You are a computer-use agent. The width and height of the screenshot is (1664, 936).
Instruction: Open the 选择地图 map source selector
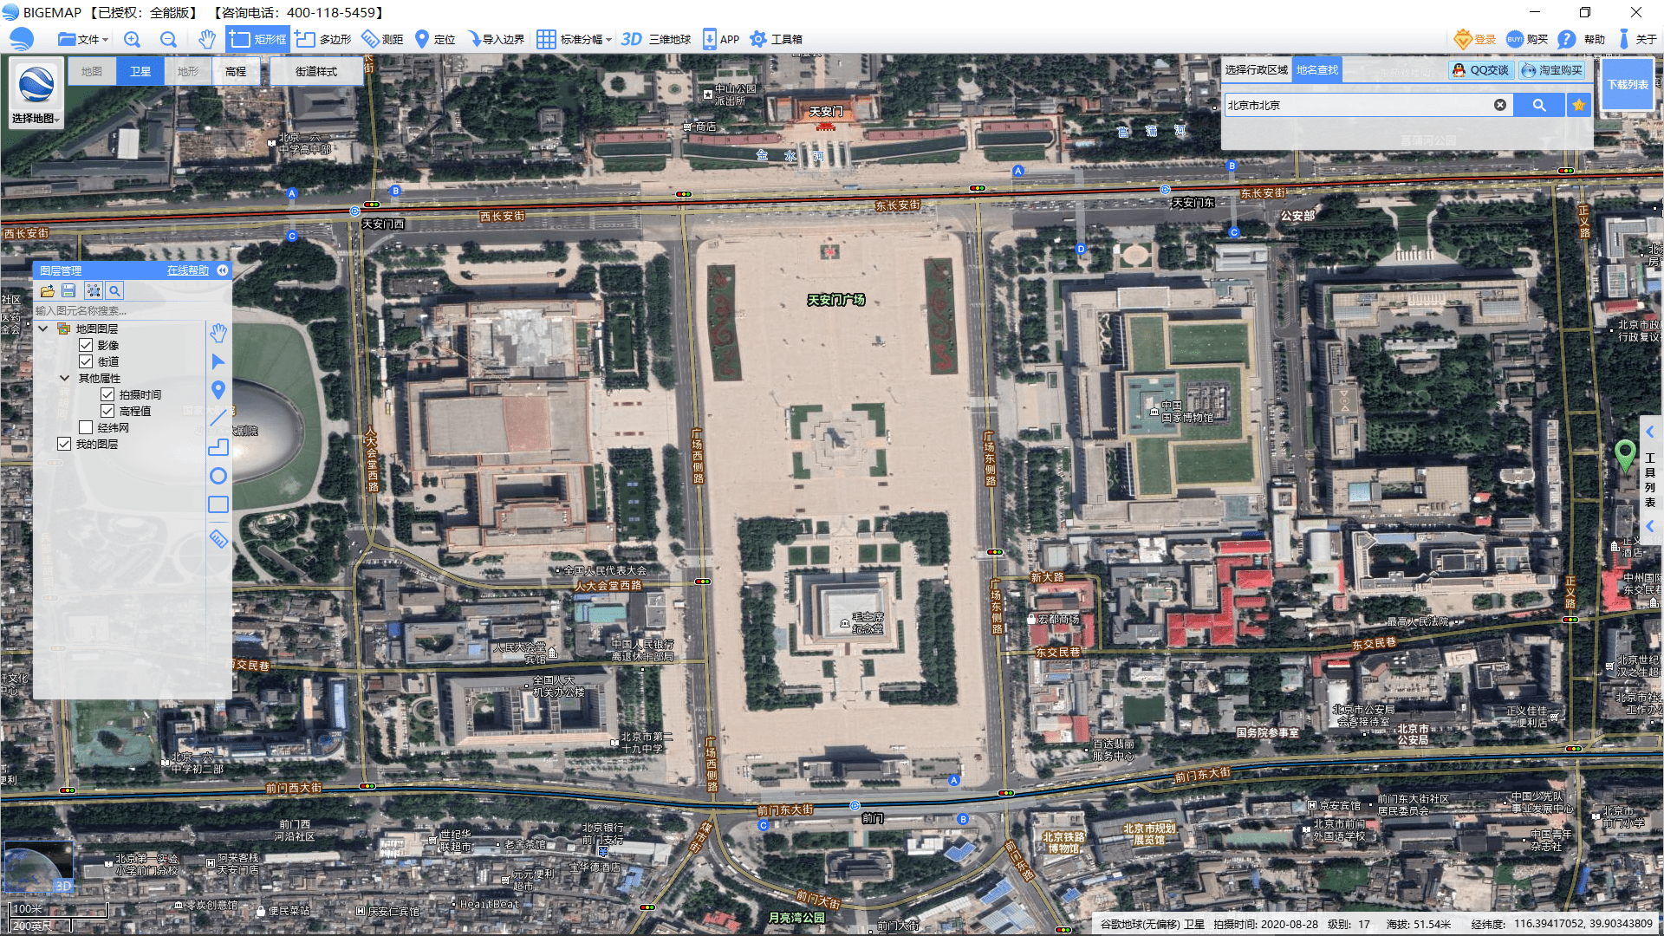[36, 94]
